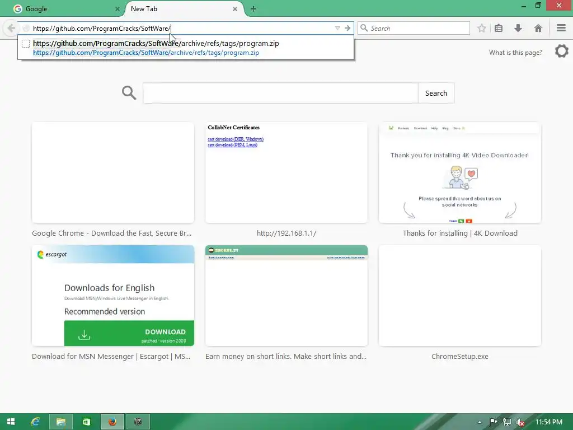Click 'Google Chrome - Download the Fast' caption
The width and height of the screenshot is (573, 430).
point(111,233)
